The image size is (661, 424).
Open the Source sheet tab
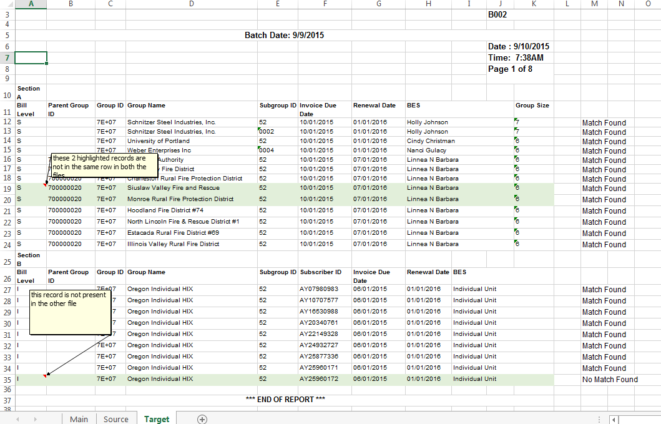(116, 419)
